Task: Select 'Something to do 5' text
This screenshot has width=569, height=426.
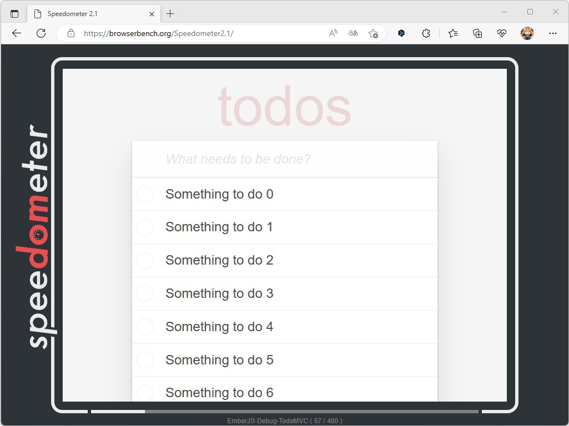Action: [219, 360]
